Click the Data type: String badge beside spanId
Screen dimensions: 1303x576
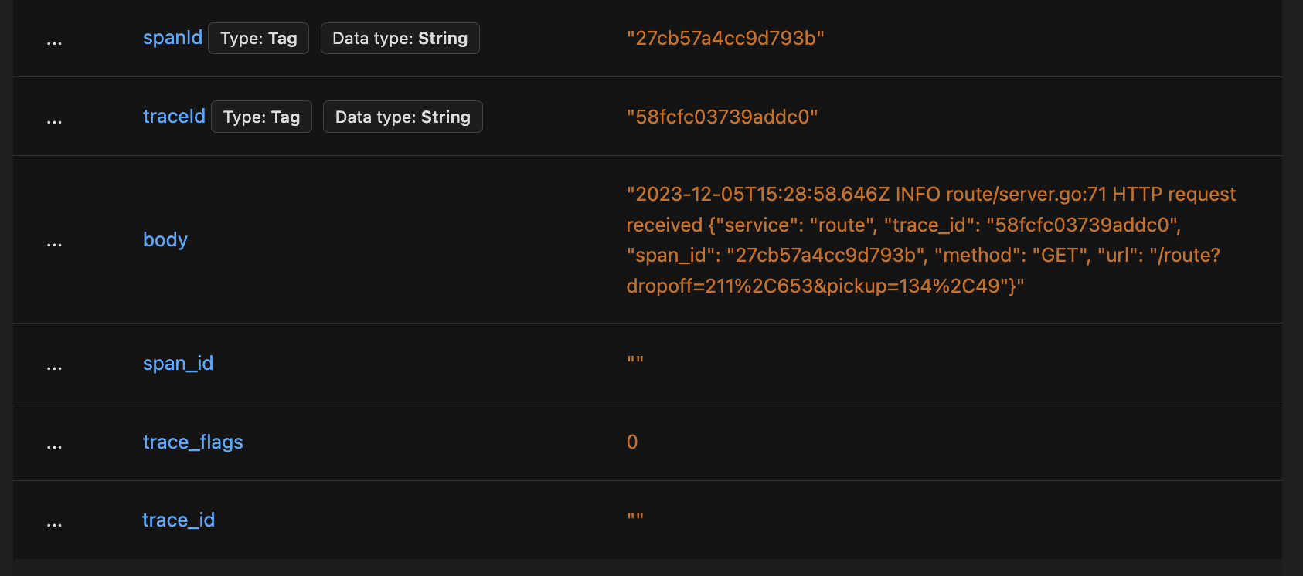tap(400, 39)
